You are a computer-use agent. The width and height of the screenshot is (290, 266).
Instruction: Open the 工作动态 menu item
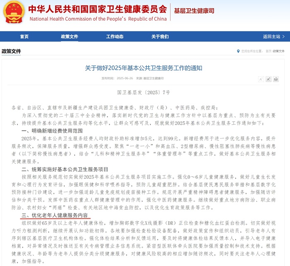click(115, 36)
